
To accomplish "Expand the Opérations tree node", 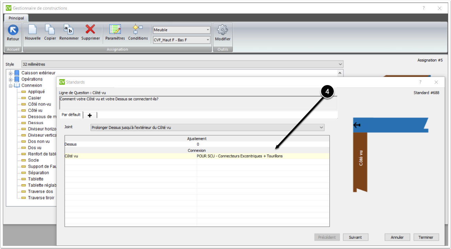I will 11,79.
